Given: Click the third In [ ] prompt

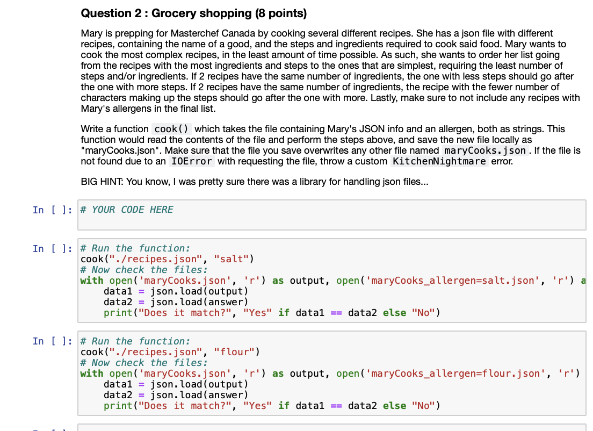Looking at the screenshot, I should (x=52, y=341).
